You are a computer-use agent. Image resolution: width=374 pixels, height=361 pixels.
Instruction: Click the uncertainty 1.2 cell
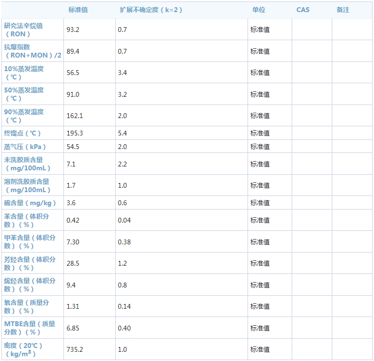point(122,263)
